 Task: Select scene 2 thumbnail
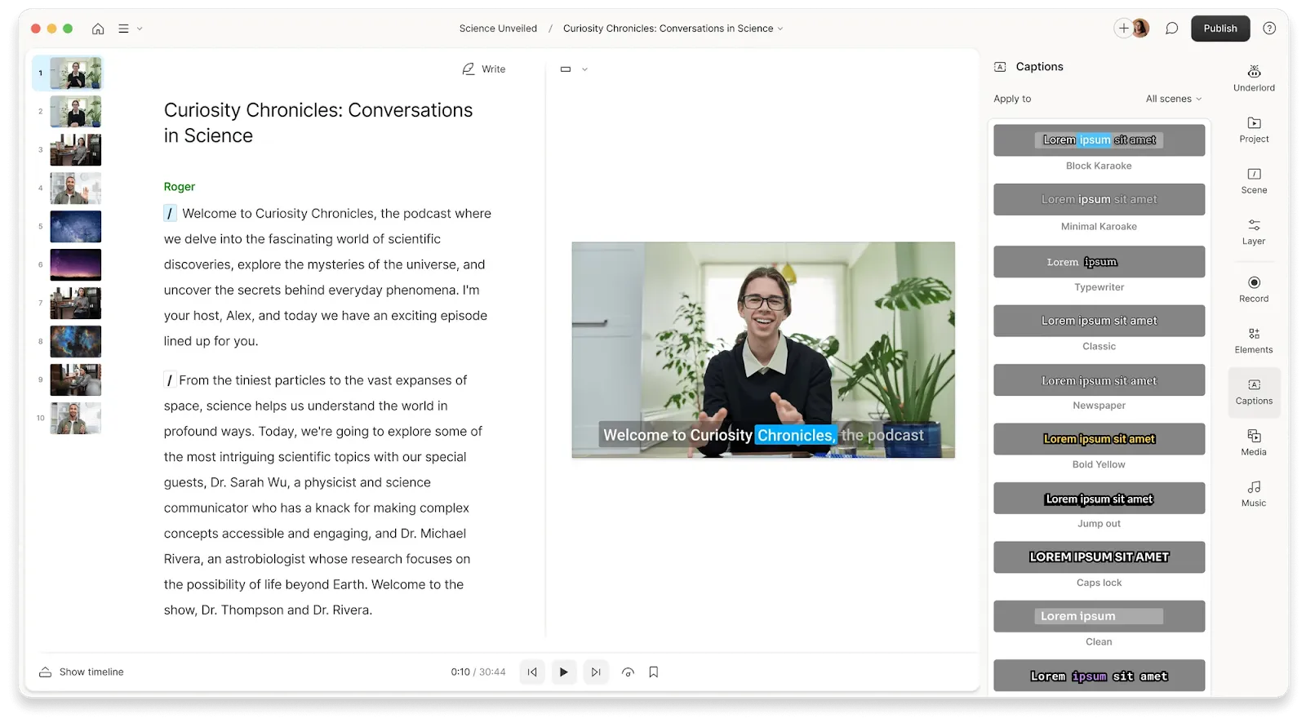click(x=76, y=112)
